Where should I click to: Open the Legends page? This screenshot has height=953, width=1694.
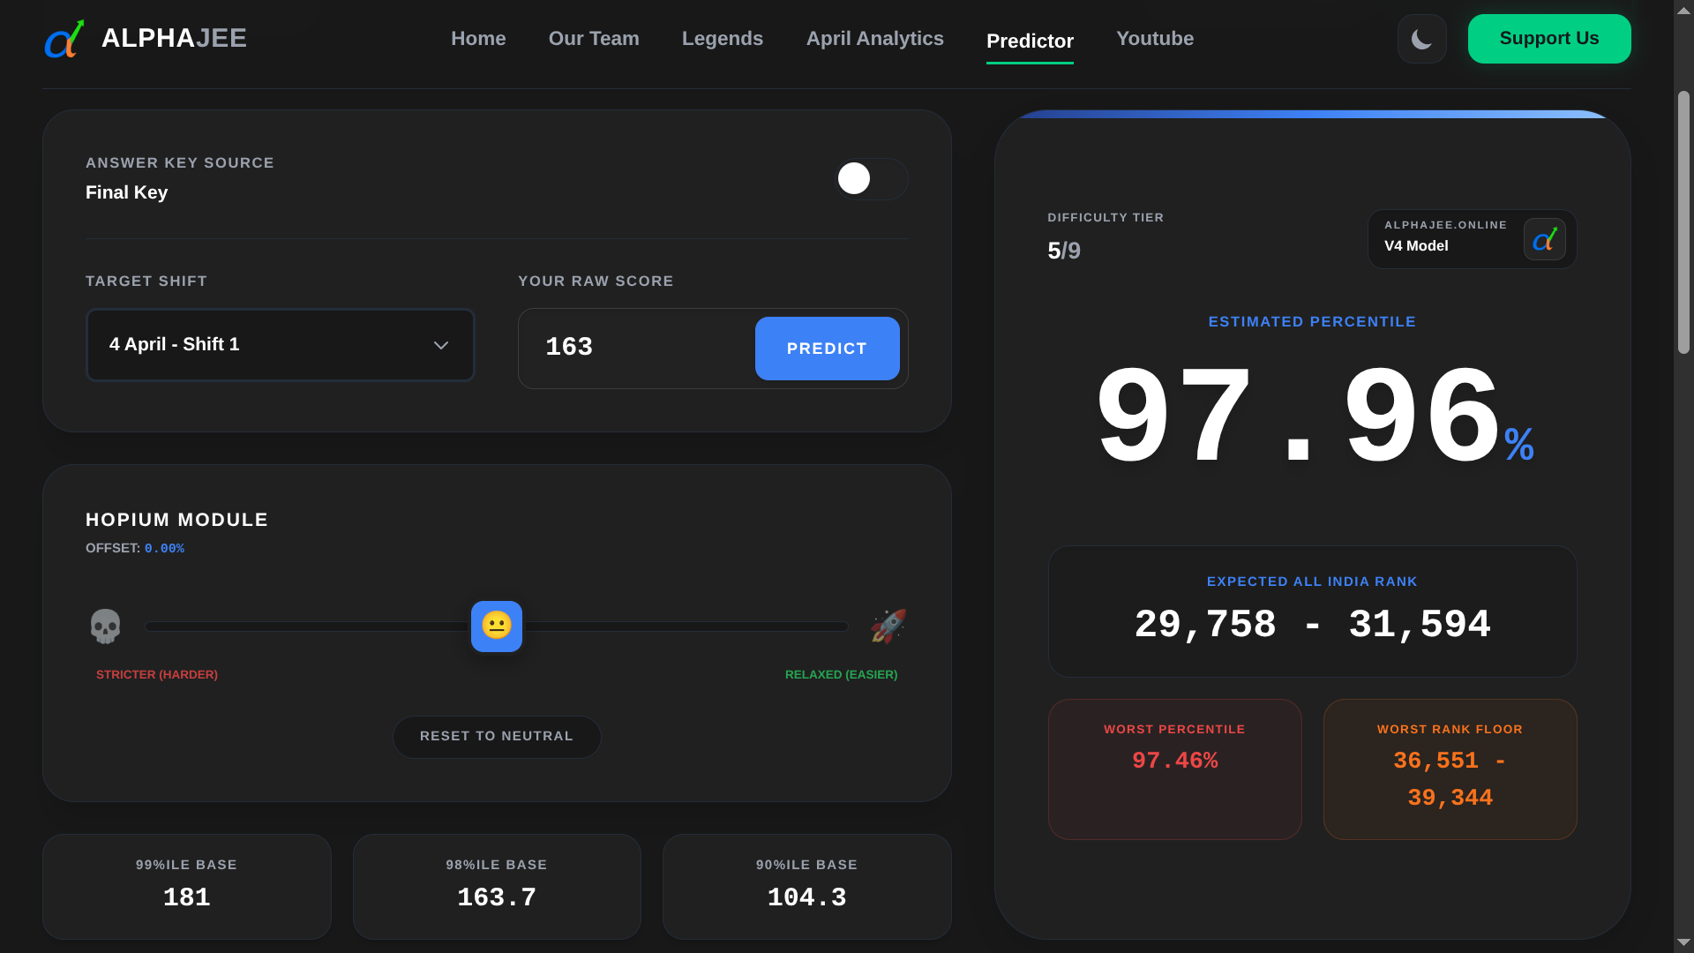tap(722, 39)
